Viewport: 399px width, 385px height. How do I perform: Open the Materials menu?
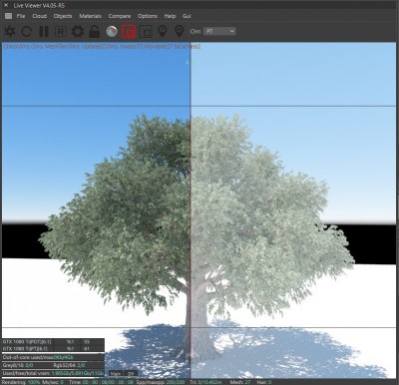click(x=90, y=16)
